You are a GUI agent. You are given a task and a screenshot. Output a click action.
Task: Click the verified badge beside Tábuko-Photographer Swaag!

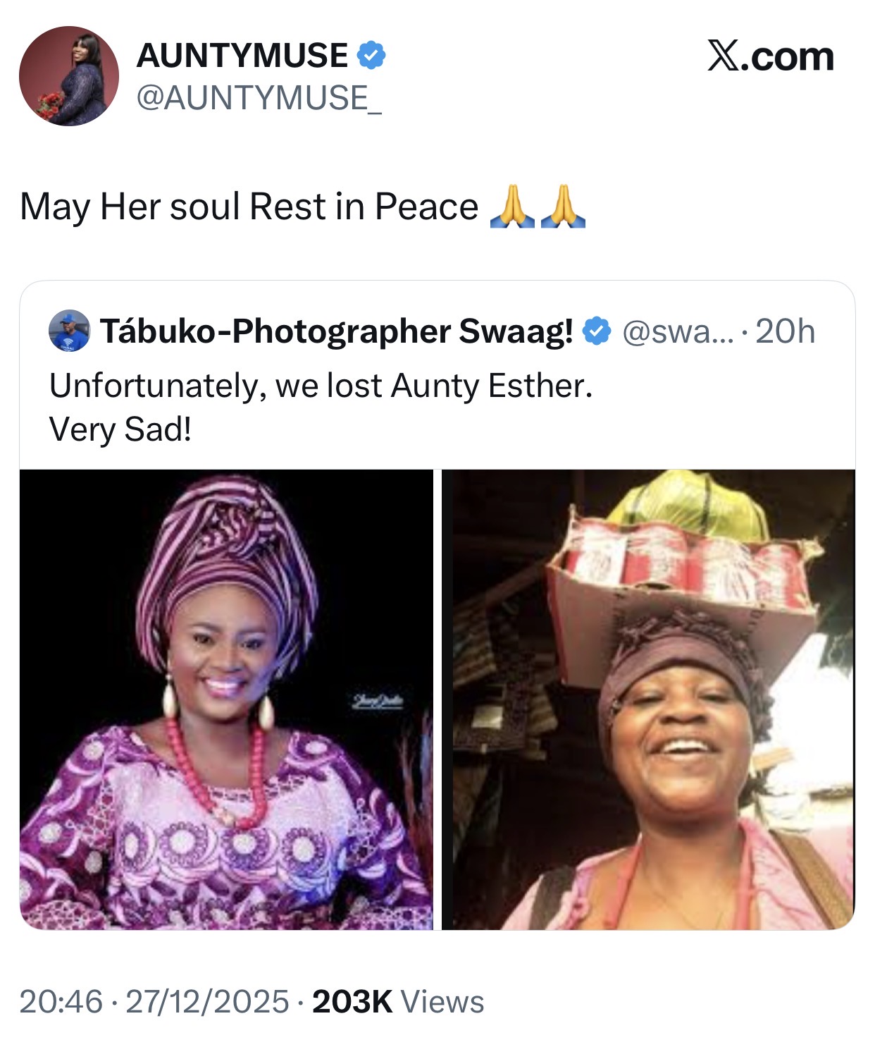pos(597,331)
